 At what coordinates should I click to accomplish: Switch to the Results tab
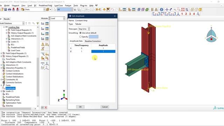point(7,19)
